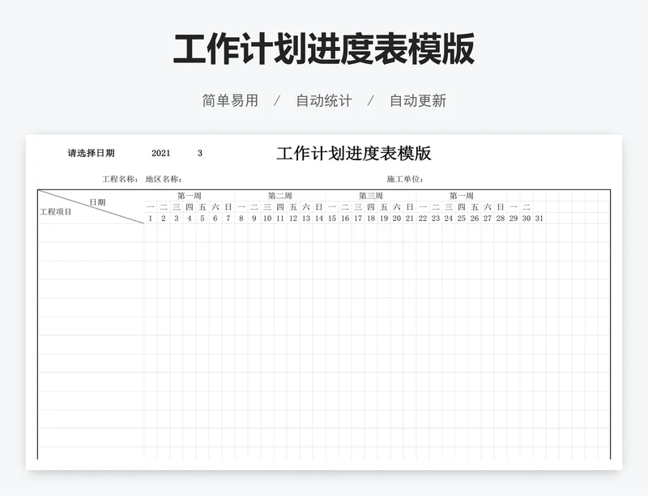Select date cell 7

click(228, 218)
